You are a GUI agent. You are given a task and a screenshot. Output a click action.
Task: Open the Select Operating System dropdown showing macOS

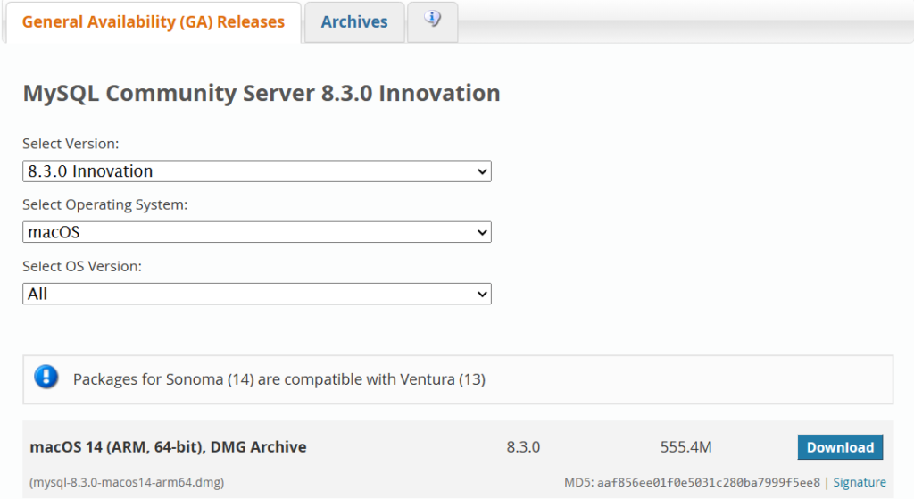click(257, 232)
